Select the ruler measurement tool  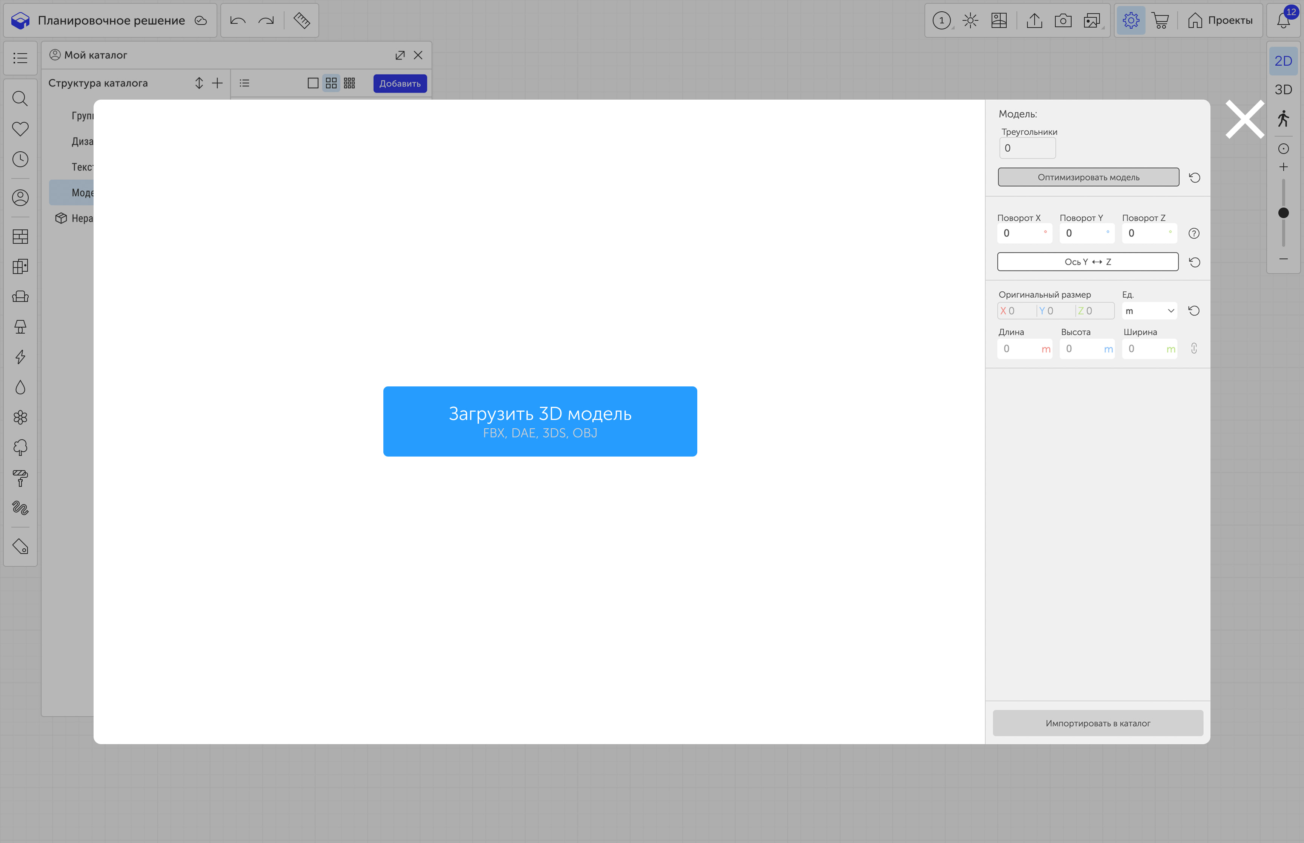pyautogui.click(x=301, y=21)
